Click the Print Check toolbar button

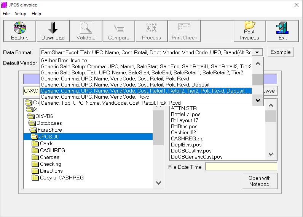tap(184, 31)
